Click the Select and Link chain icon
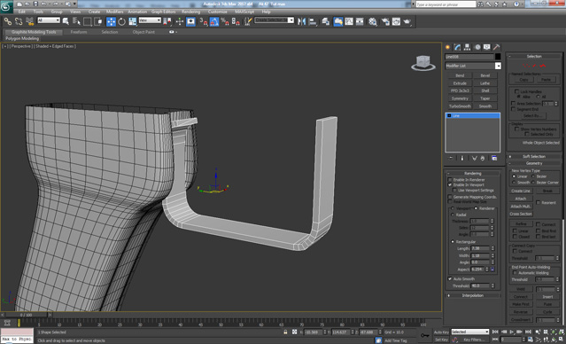The width and height of the screenshot is (566, 344). [8, 21]
